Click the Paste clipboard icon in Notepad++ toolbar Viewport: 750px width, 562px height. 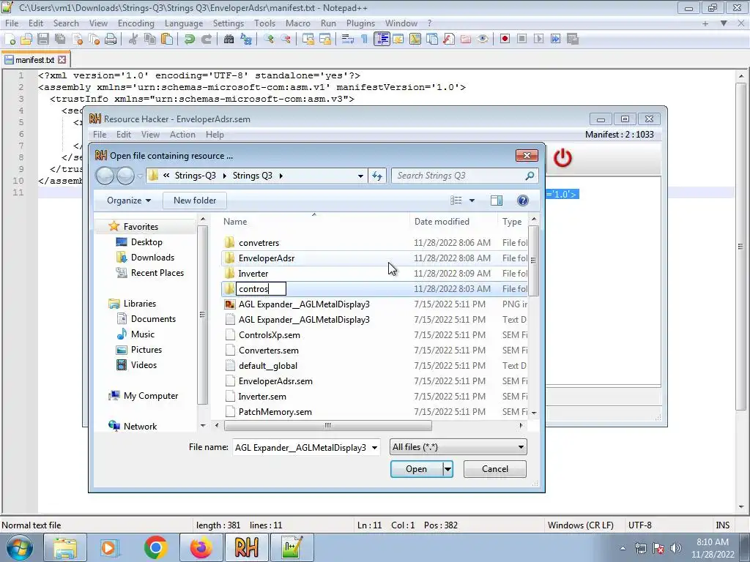click(167, 40)
